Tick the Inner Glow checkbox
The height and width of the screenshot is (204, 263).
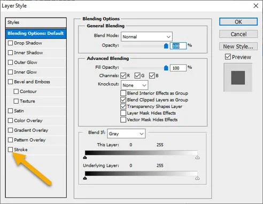tap(10, 72)
